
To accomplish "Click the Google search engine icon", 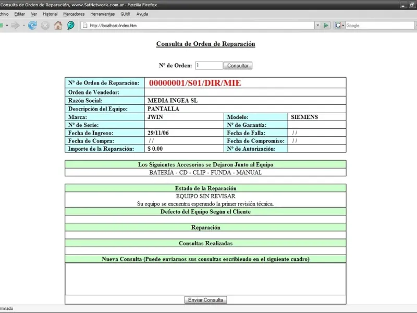I will pos(338,26).
